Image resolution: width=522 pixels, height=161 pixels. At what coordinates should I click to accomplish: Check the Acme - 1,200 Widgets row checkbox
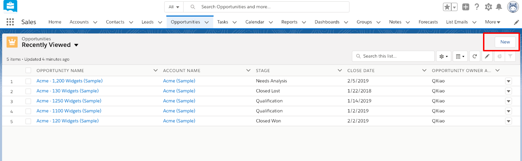coord(28,81)
